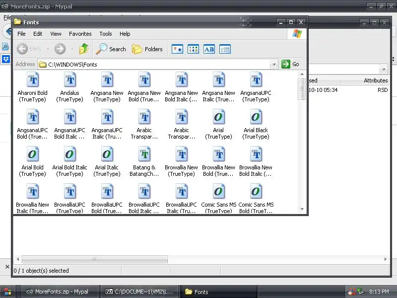This screenshot has height=298, width=397.
Task: Select Angsana New Bold Italic font
Action: click(182, 79)
